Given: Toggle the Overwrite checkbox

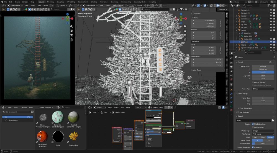Looking at the screenshot, I should pos(253,147).
